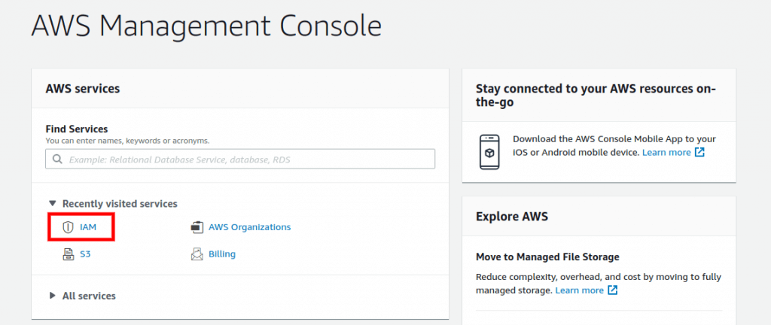Open the IAM shield icon
Image resolution: width=771 pixels, height=325 pixels.
pyautogui.click(x=68, y=227)
